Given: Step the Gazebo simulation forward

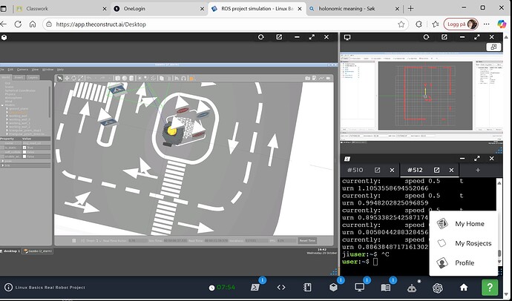Looking at the screenshot, I should click(x=82, y=241).
